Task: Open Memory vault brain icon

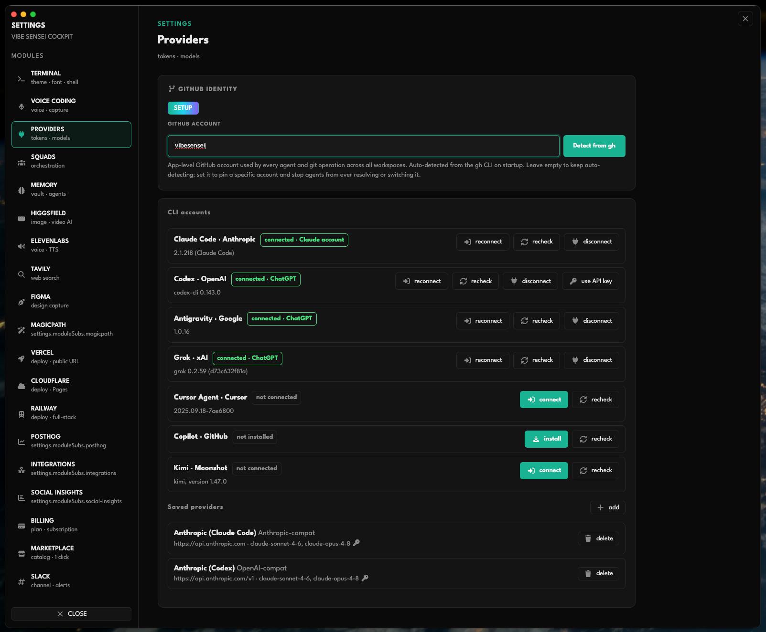Action: click(x=21, y=190)
